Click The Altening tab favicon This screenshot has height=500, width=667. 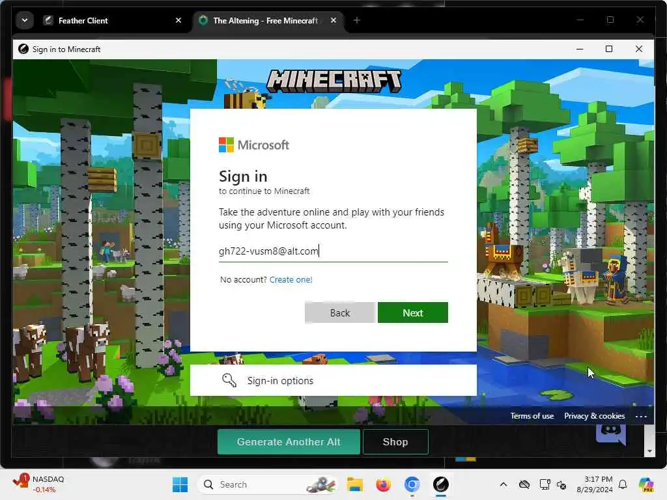pyautogui.click(x=203, y=20)
